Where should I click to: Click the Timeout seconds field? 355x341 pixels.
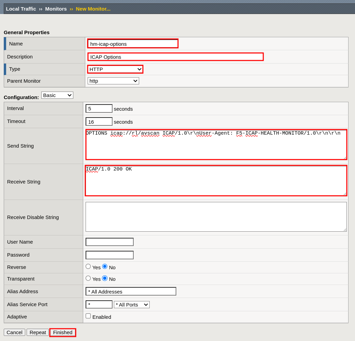click(99, 122)
